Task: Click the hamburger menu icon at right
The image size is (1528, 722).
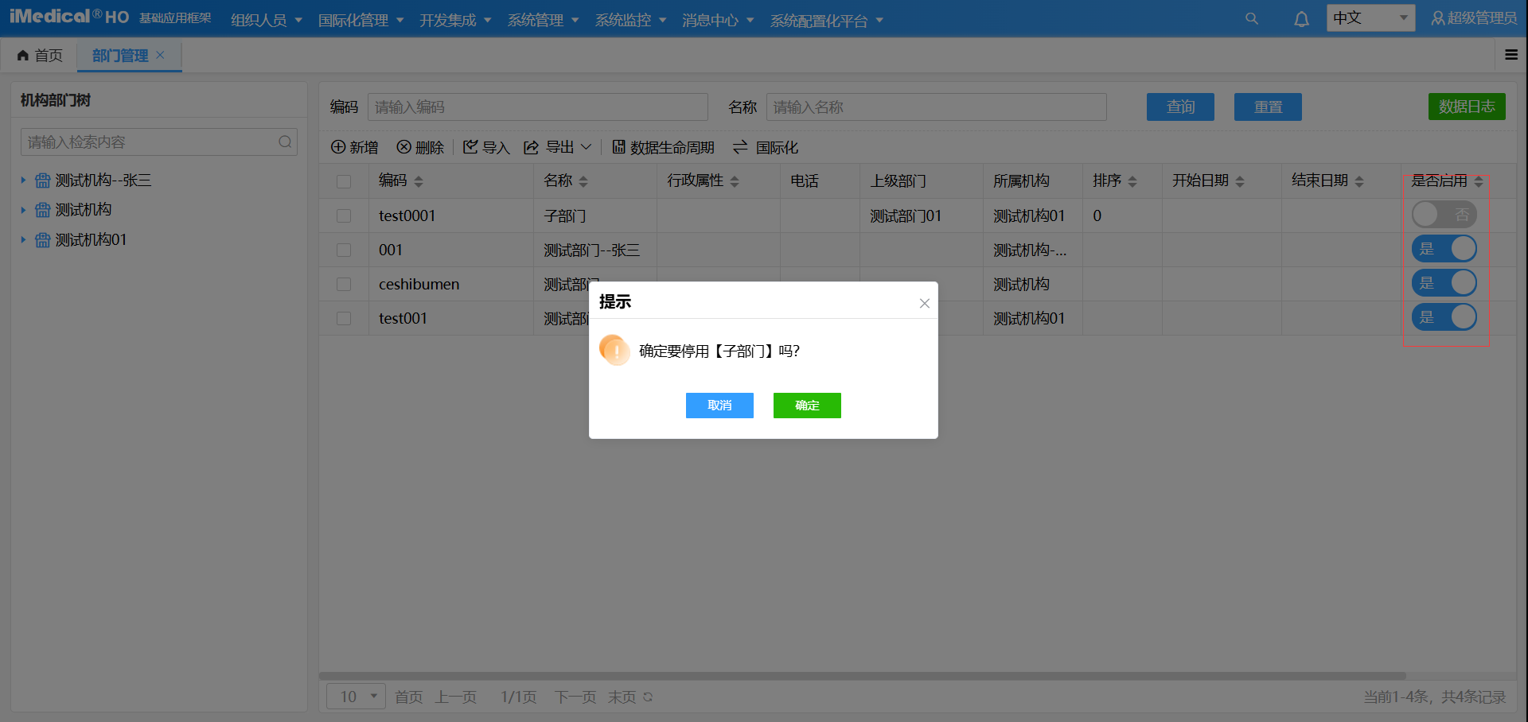Action: [x=1511, y=55]
